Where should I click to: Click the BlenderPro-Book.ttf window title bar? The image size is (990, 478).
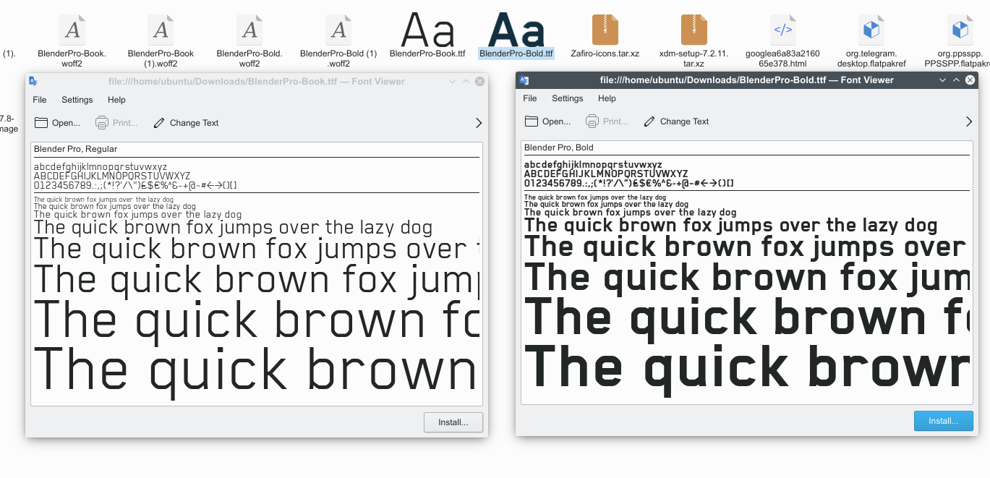(x=256, y=82)
